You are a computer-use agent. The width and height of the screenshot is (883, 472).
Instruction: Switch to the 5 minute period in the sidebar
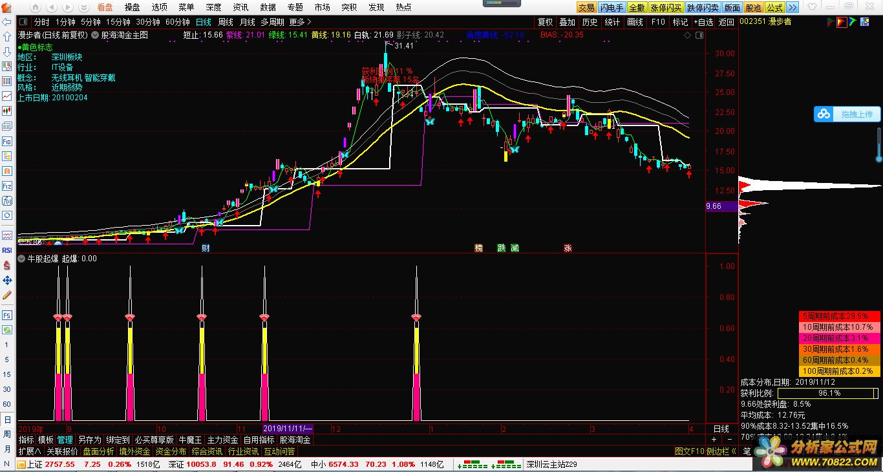click(6, 359)
